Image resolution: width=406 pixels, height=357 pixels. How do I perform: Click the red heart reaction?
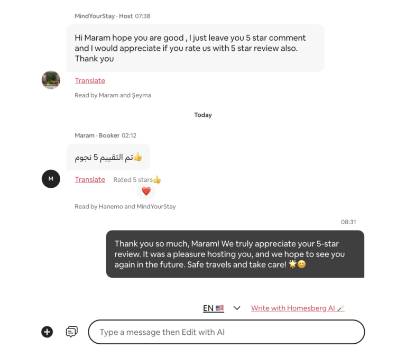(x=146, y=191)
